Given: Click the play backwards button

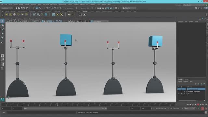Looking at the screenshot, I should 195,105.
